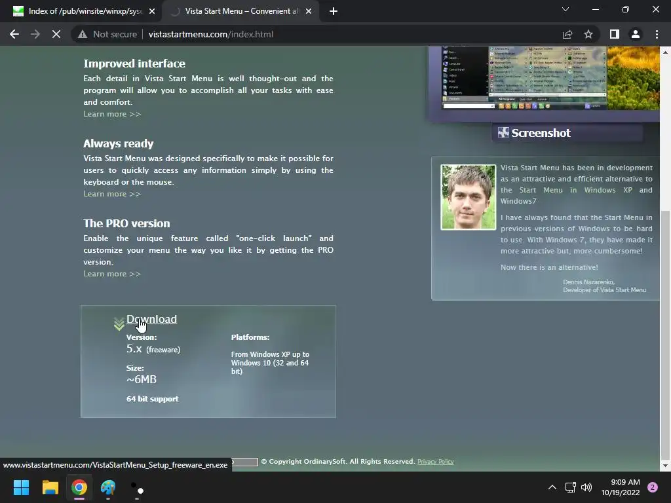Open the volume speaker tray icon
The width and height of the screenshot is (671, 503).
tap(586, 487)
